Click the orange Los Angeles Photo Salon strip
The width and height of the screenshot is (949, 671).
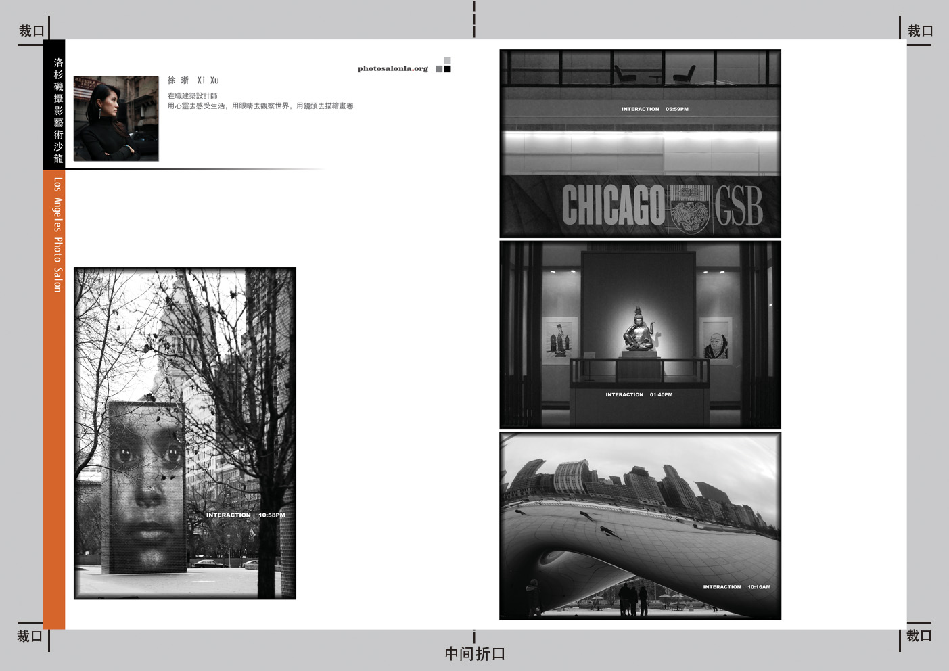click(x=54, y=399)
